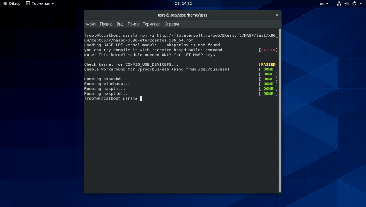366x207 pixels.
Task: Open the Вид menu
Action: pos(120,24)
